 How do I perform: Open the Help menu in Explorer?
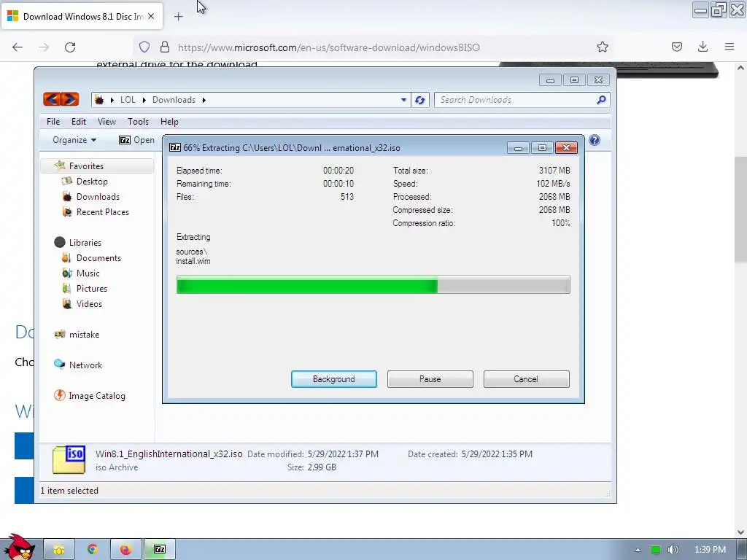169,122
